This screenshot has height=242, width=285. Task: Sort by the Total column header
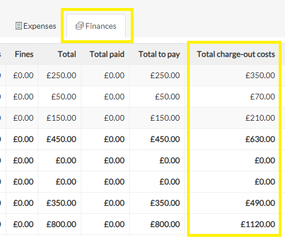(67, 54)
